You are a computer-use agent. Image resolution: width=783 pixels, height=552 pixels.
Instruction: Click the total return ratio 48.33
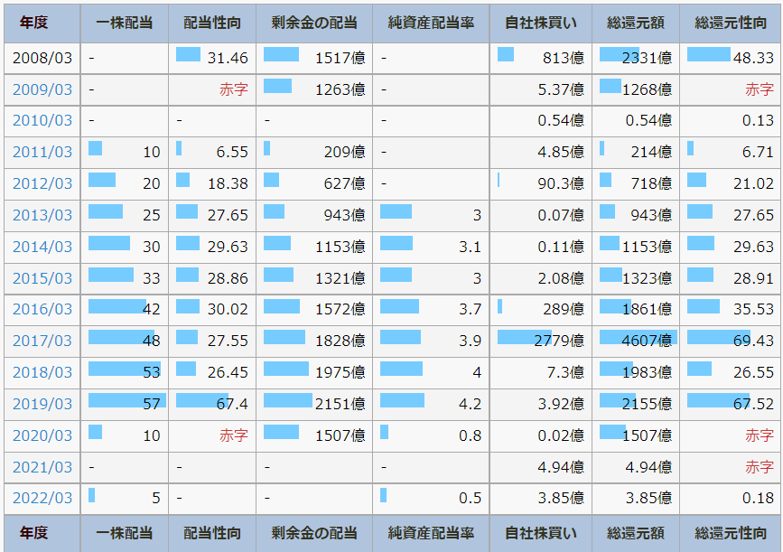[x=753, y=58]
